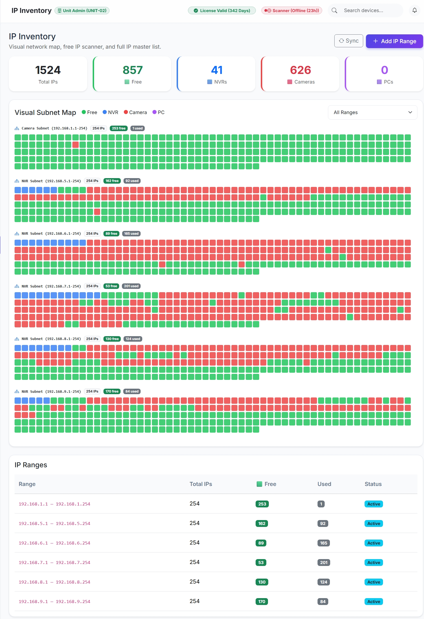
Task: Click the notifications bell icon
Action: pyautogui.click(x=414, y=10)
